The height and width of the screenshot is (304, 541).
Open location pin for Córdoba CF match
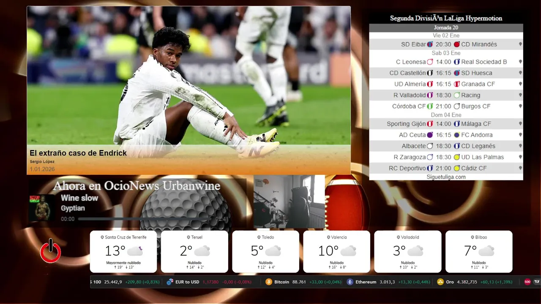(520, 106)
